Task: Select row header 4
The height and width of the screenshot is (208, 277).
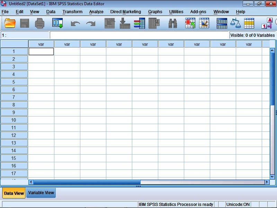Action: coord(14,74)
